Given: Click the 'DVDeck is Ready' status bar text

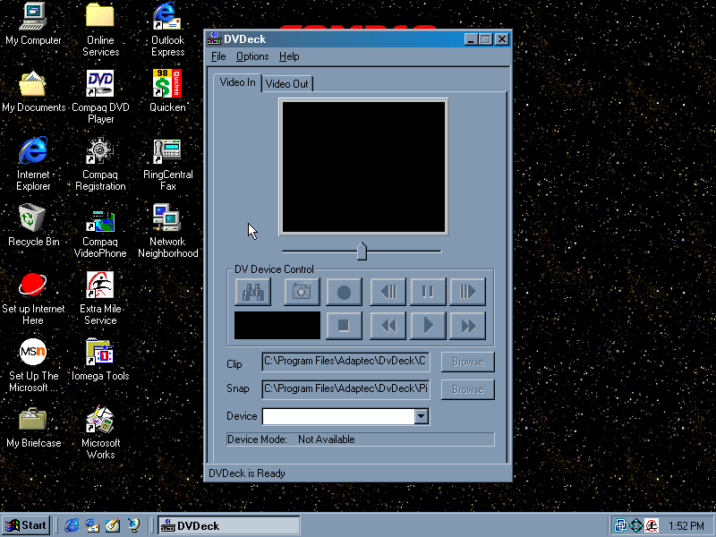Looking at the screenshot, I should click(x=247, y=473).
